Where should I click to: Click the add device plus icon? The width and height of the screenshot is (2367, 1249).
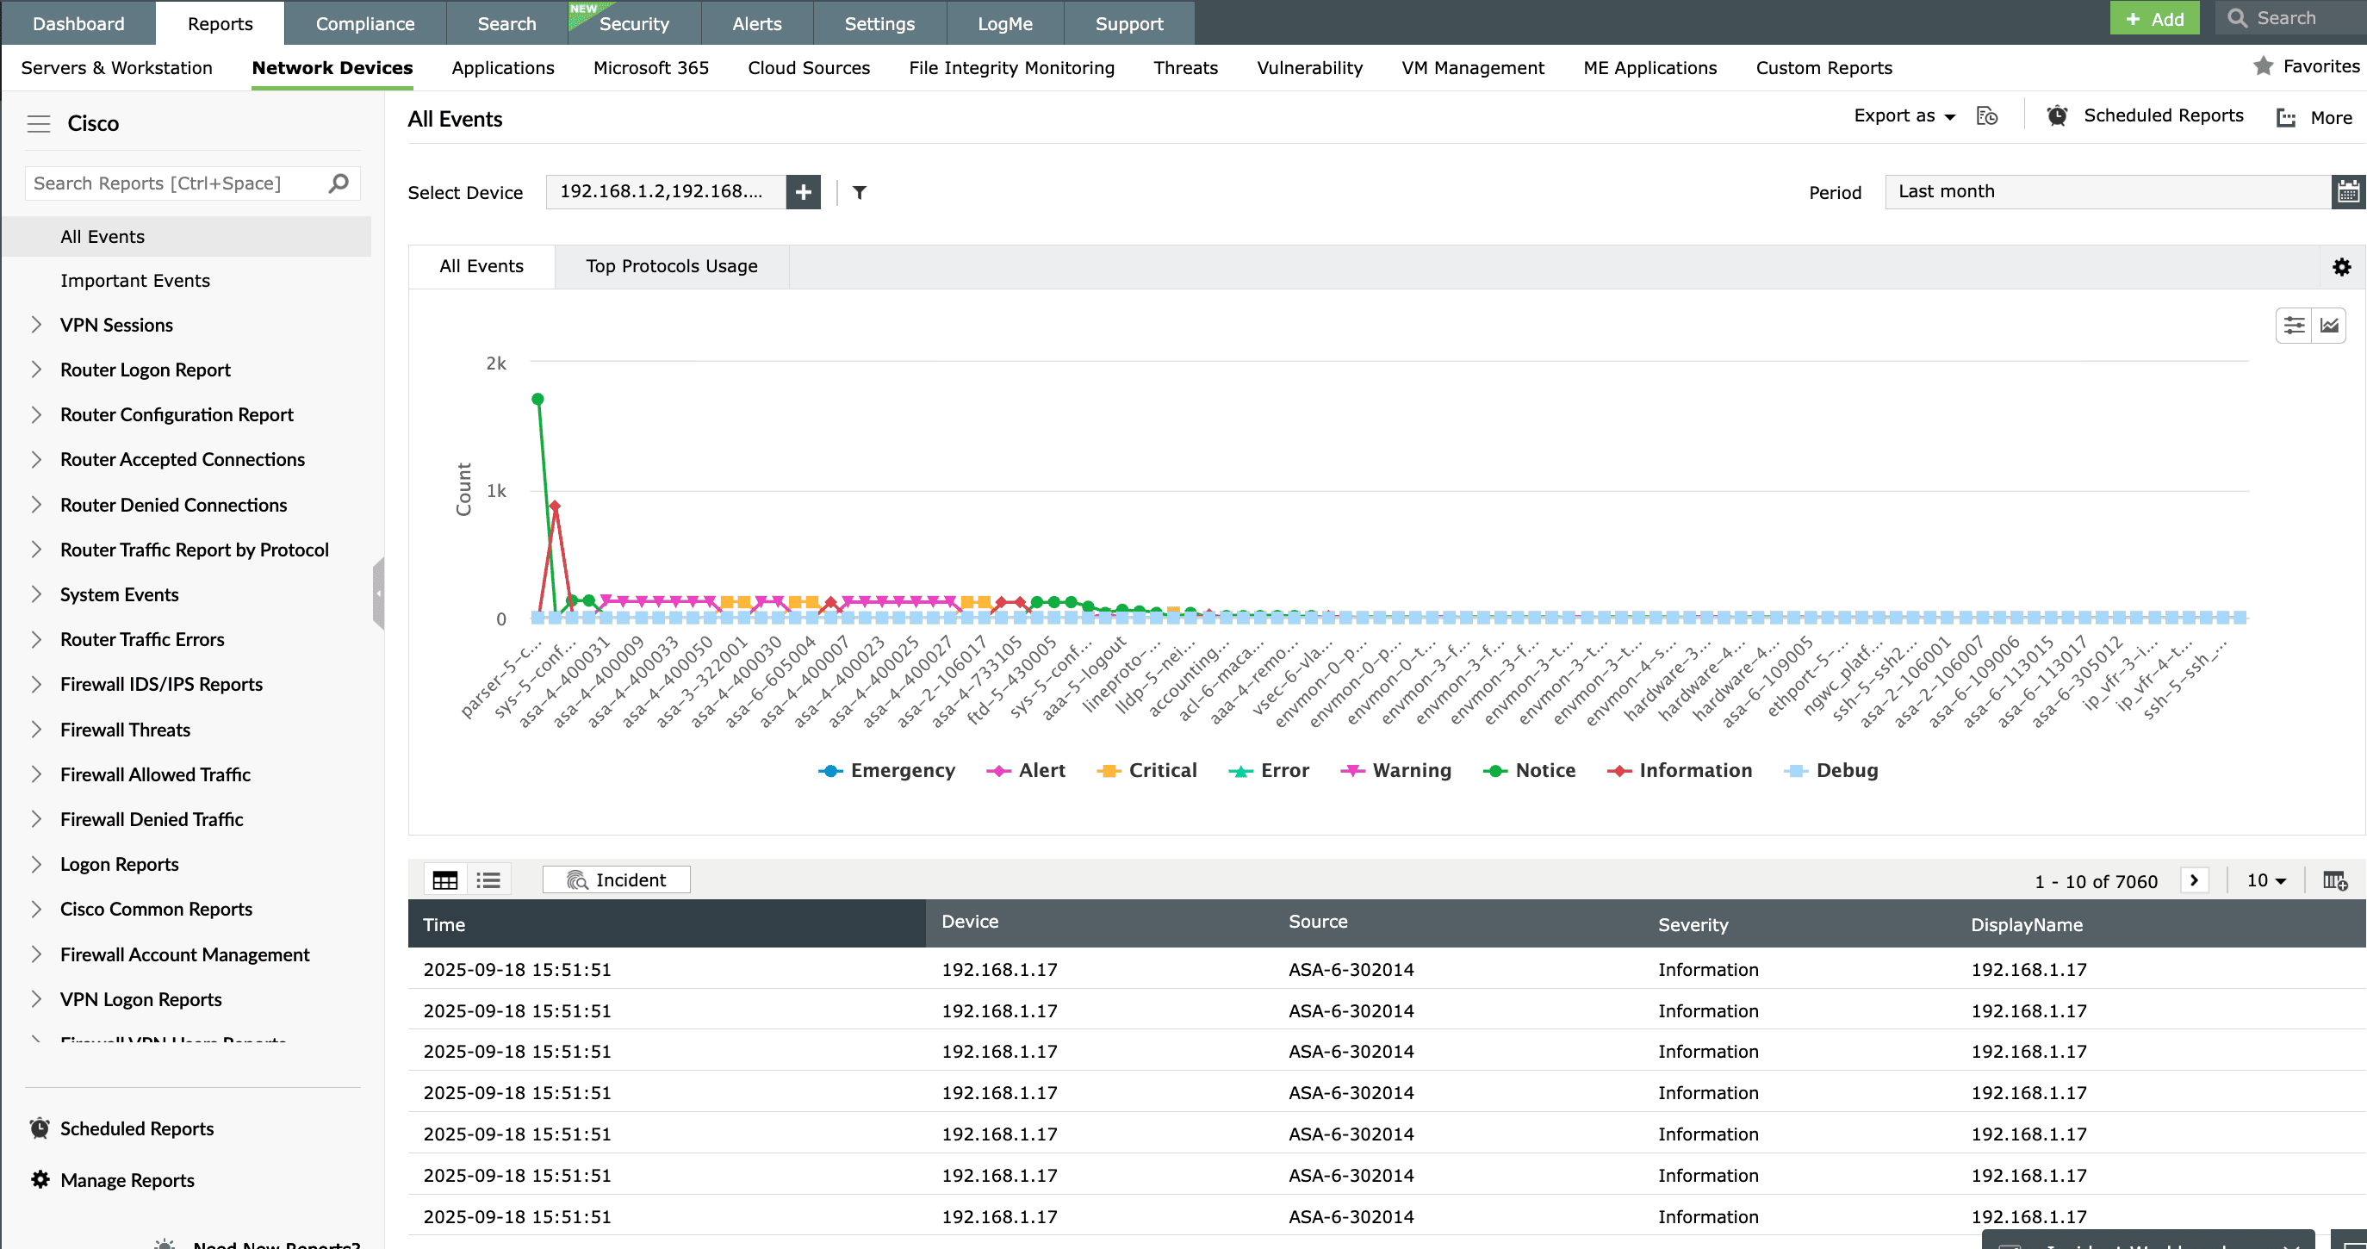pos(803,192)
